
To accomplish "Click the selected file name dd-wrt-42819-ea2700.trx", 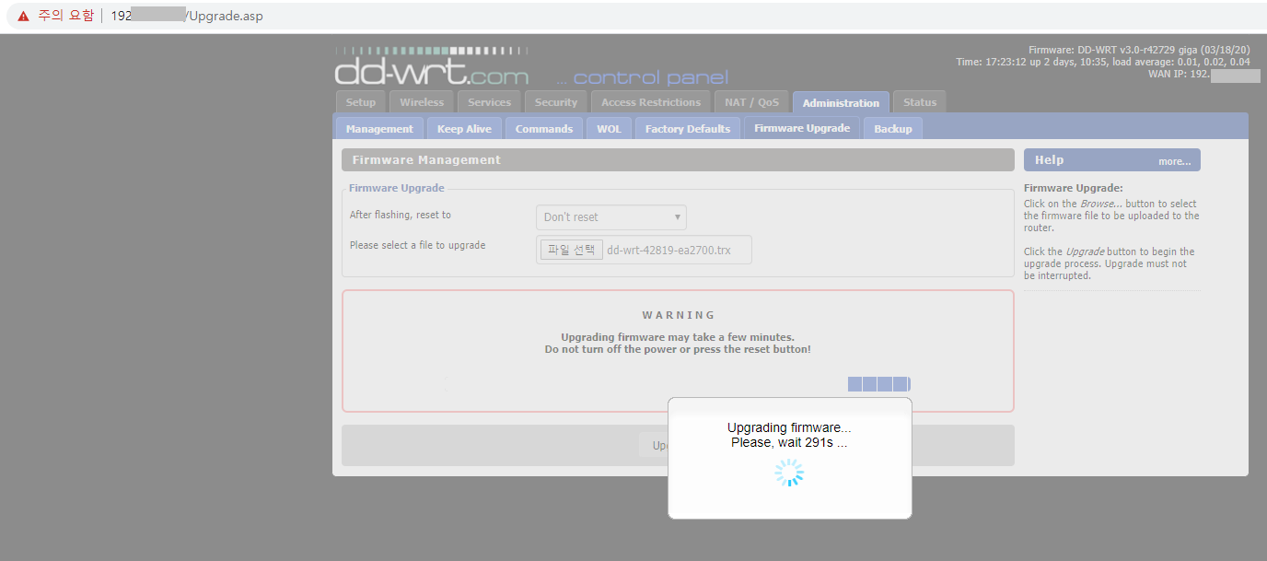I will tap(668, 250).
